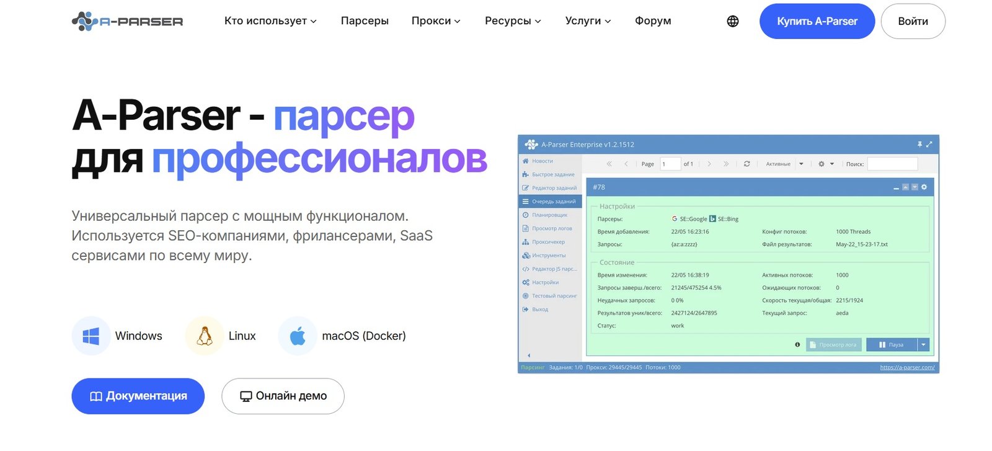The image size is (992, 451).
Task: Click the A-Parser logo in the site header
Action: click(128, 21)
